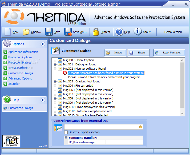Collapse the Help panel chevron
This screenshot has height=155, width=190.
coord(43,100)
